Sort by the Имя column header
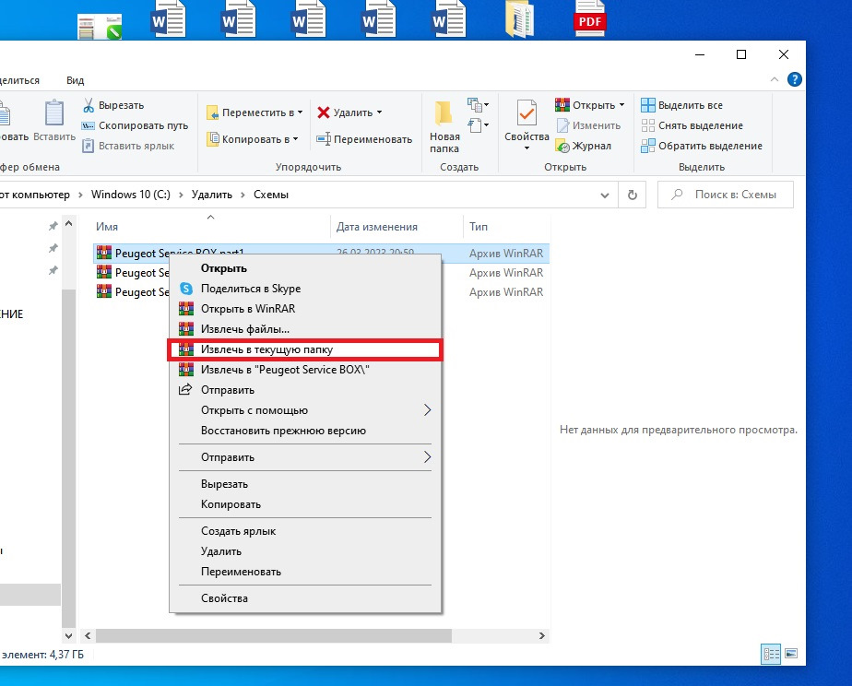852x686 pixels. pyautogui.click(x=107, y=227)
